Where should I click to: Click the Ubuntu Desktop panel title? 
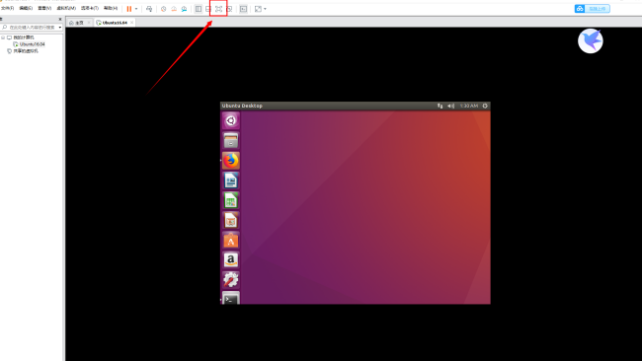click(242, 106)
